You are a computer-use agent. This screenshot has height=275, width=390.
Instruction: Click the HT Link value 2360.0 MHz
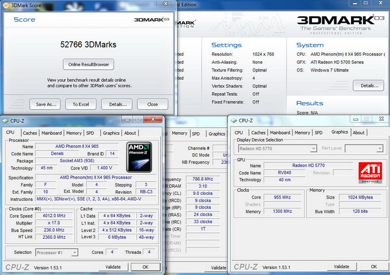pos(54,237)
